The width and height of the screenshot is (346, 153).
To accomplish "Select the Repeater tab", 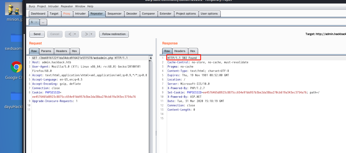I will [96, 13].
